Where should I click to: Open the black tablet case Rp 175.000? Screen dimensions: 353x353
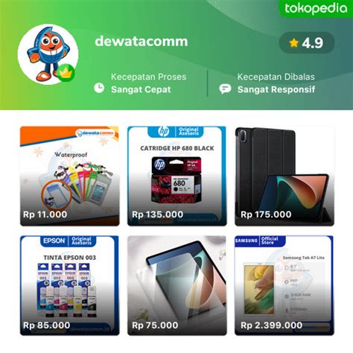pos(284,176)
